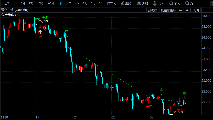Open the 套利 arbitrage money bag tool

(159, 3)
